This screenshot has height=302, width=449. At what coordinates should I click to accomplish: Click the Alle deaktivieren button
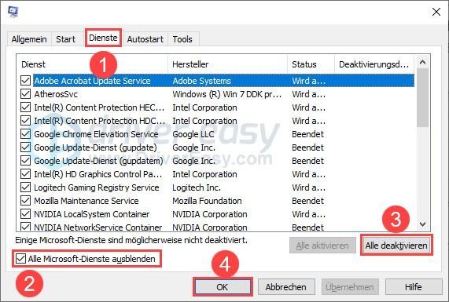(396, 246)
